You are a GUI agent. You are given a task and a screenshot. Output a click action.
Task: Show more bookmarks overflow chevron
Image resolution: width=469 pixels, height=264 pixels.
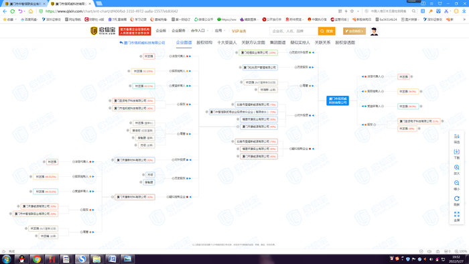[x=464, y=19]
